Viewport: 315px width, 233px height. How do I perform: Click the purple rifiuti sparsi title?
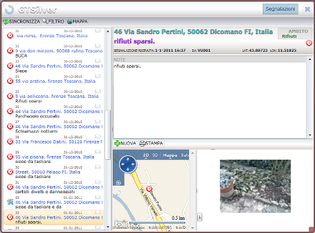[x=134, y=42]
